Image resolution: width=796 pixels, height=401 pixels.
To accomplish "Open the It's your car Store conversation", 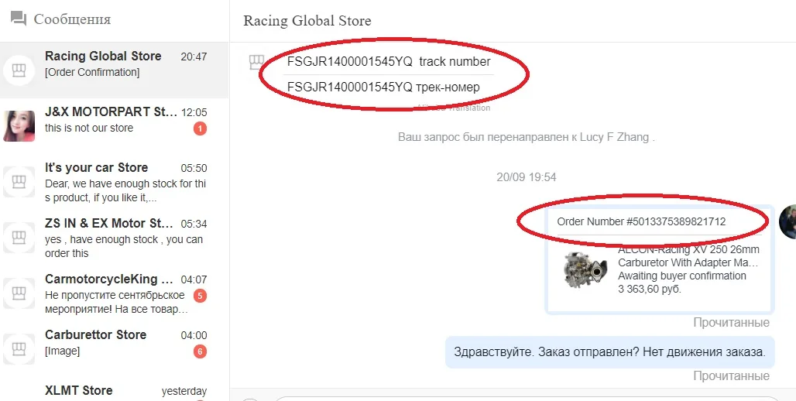I will tap(115, 182).
